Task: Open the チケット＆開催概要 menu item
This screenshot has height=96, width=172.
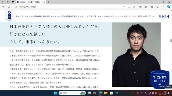Action: click(x=33, y=17)
